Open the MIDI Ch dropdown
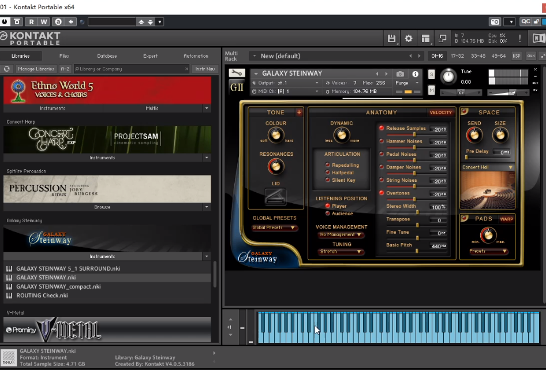This screenshot has height=370, width=546. (286, 91)
